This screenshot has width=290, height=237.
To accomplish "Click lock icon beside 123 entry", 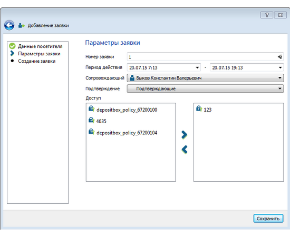I will pos(199,108).
